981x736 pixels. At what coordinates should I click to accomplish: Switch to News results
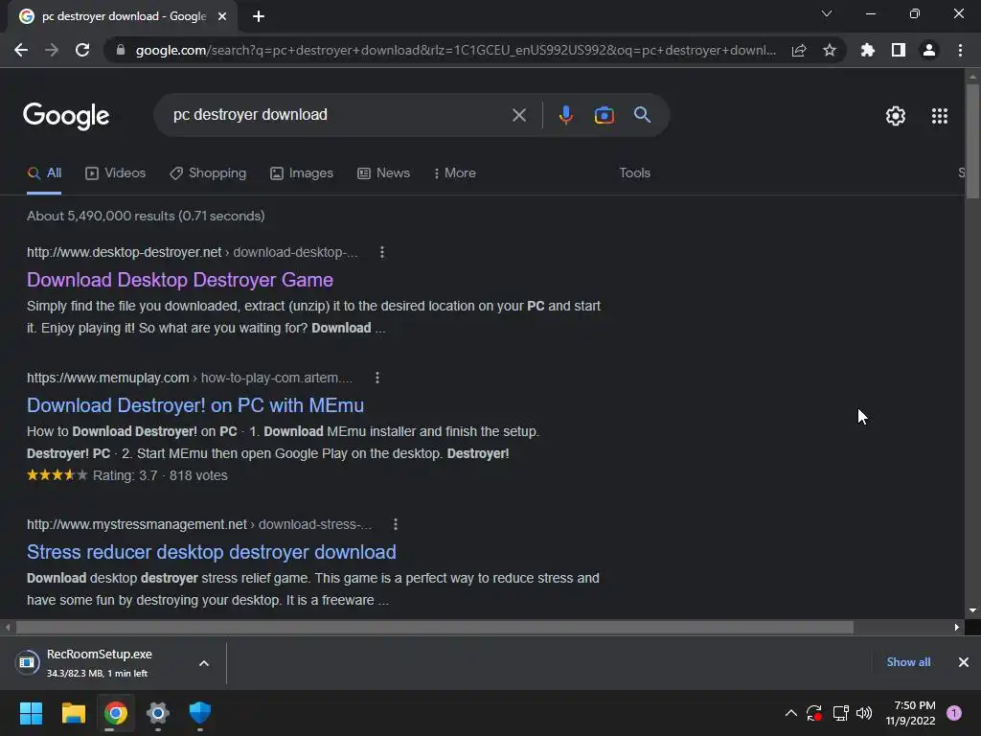(383, 173)
